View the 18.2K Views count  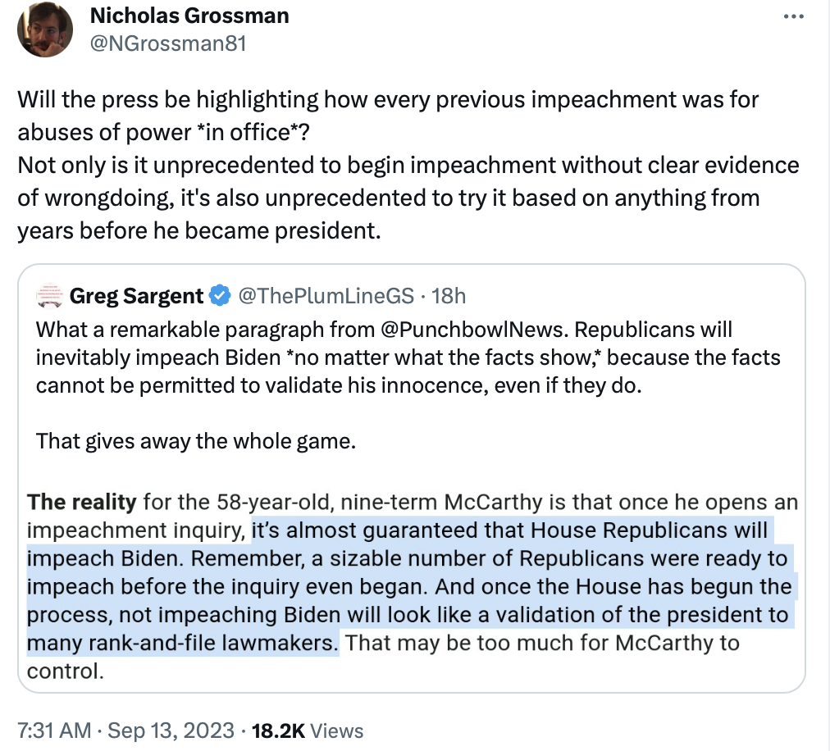coord(308,730)
